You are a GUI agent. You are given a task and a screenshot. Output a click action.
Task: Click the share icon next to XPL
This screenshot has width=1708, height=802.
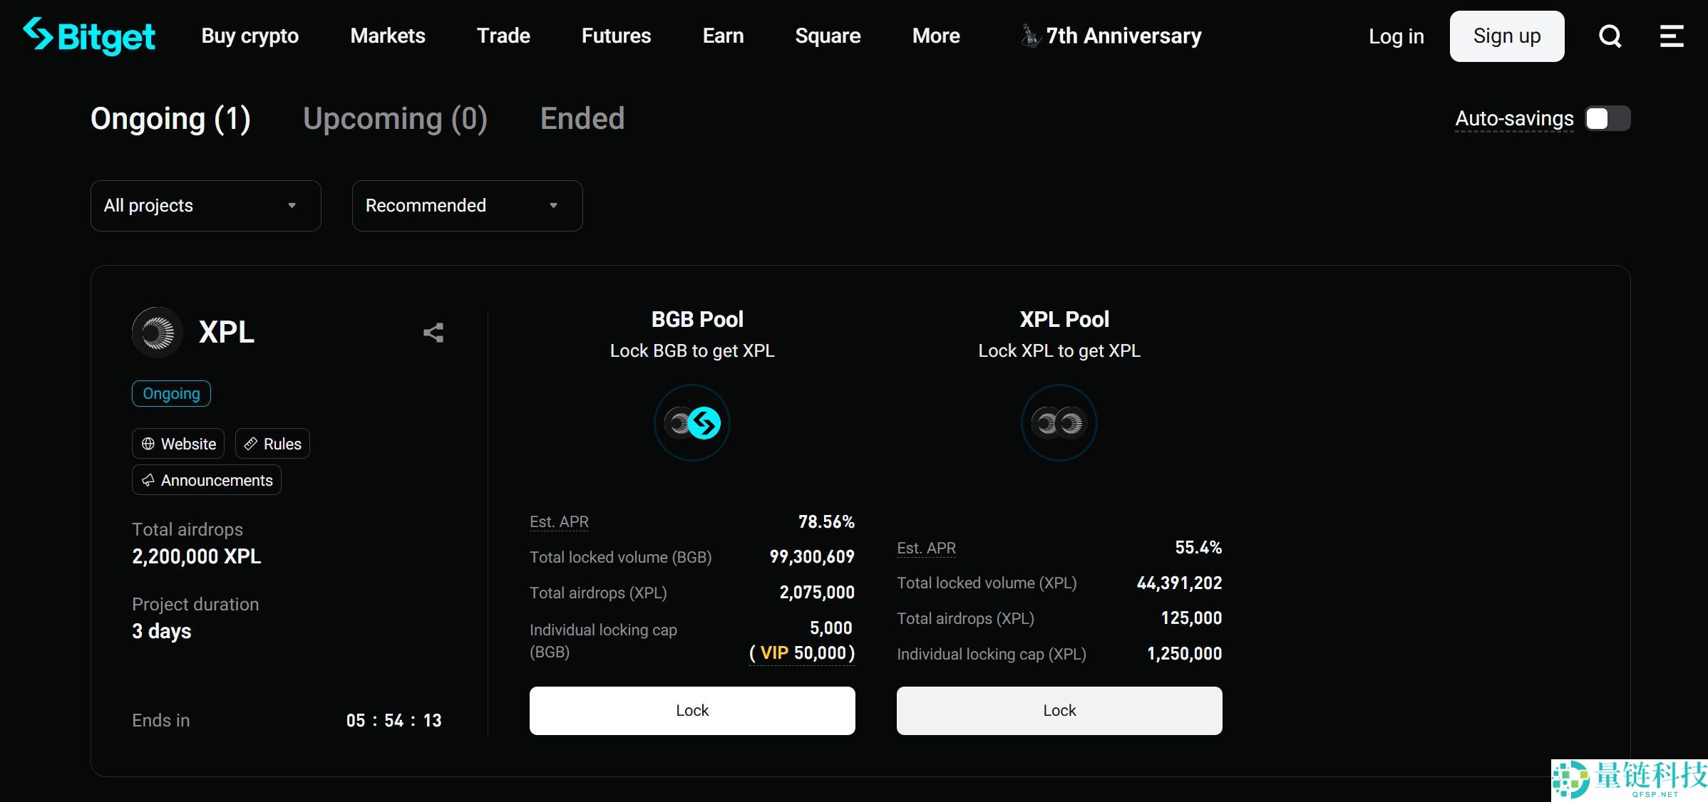pyautogui.click(x=433, y=332)
